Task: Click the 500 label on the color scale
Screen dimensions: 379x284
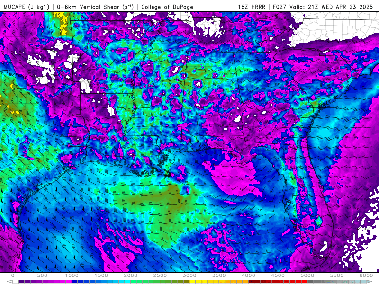Action: tap(42, 275)
